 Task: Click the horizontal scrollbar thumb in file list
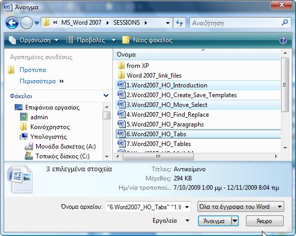158,156
